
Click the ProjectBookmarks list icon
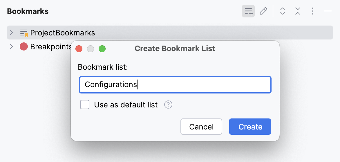tap(24, 33)
